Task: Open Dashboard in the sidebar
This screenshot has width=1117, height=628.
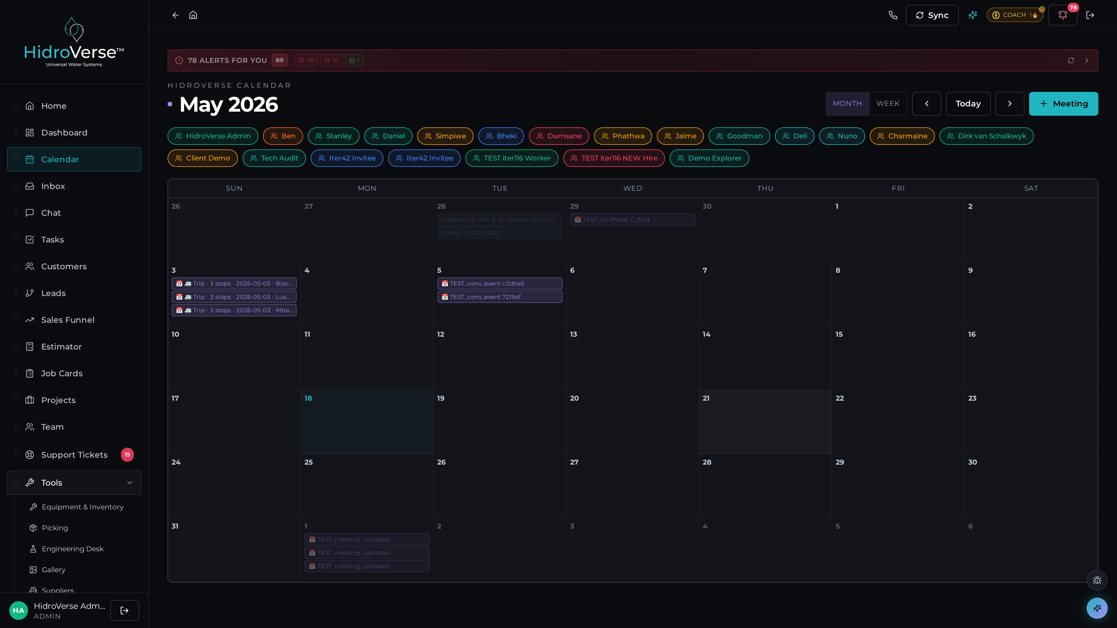Action: [74, 133]
